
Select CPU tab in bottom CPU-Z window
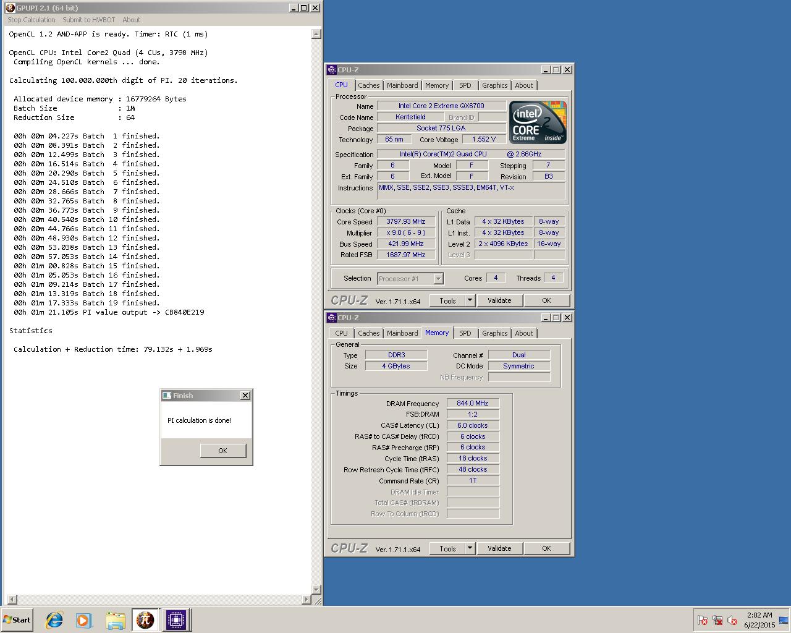coord(342,333)
